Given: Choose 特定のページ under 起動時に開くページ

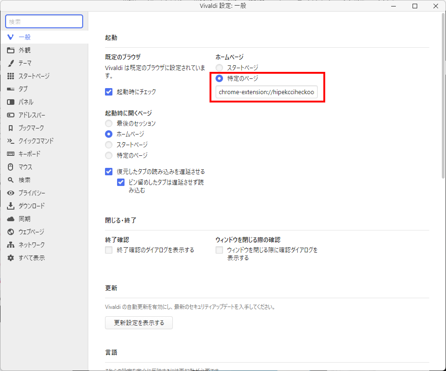Looking at the screenshot, I should [109, 155].
